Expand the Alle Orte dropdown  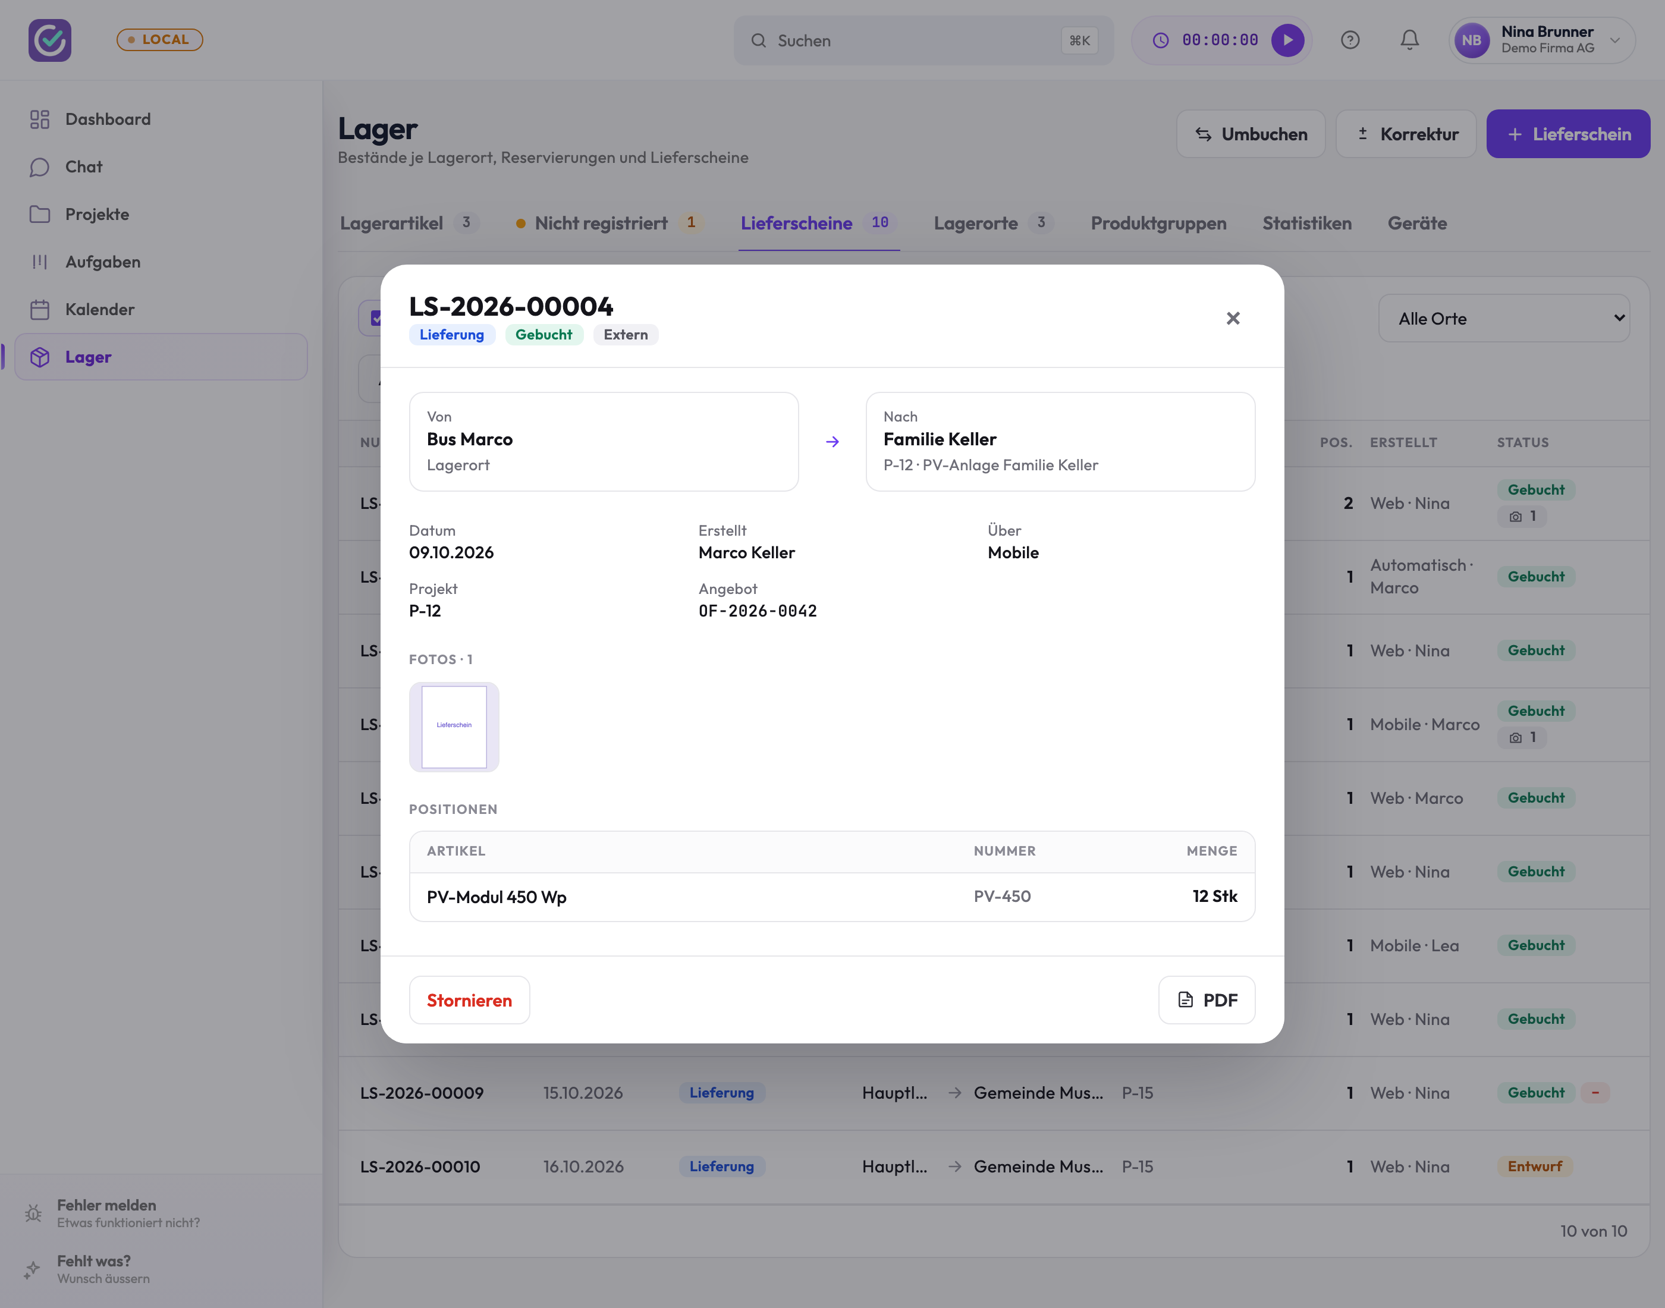click(1503, 319)
